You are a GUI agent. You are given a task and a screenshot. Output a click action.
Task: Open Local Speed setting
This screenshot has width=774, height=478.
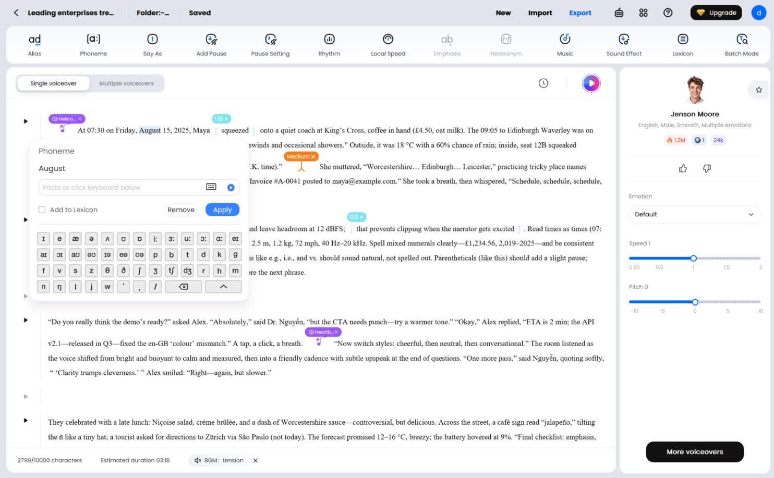coord(388,44)
